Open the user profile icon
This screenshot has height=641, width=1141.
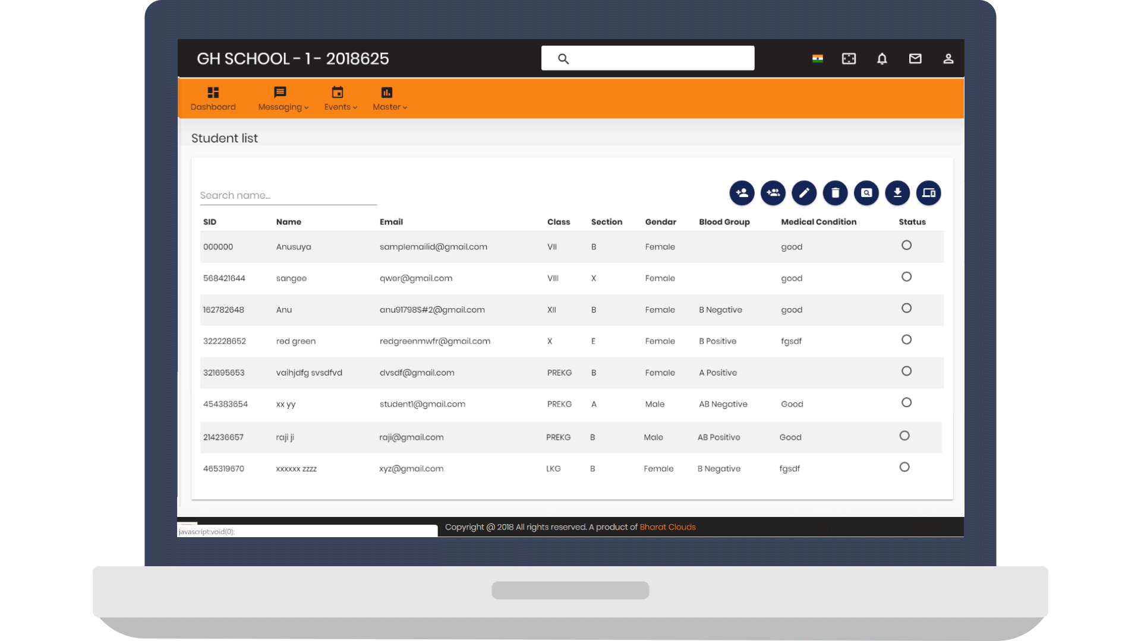point(948,59)
